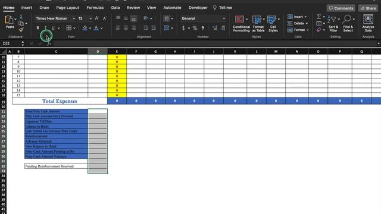This screenshot has height=214, width=381.
Task: Toggle Bold formatting
Action: coord(38,28)
